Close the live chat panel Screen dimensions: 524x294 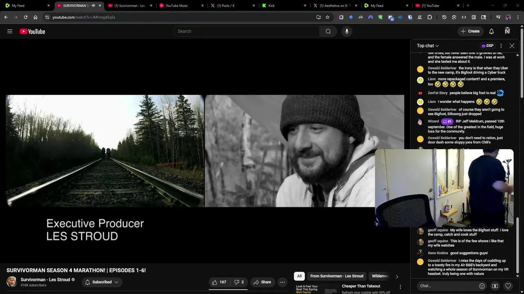click(x=512, y=46)
